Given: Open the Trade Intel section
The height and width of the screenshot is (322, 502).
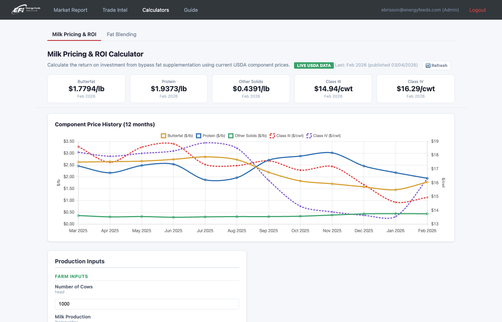Looking at the screenshot, I should point(115,10).
